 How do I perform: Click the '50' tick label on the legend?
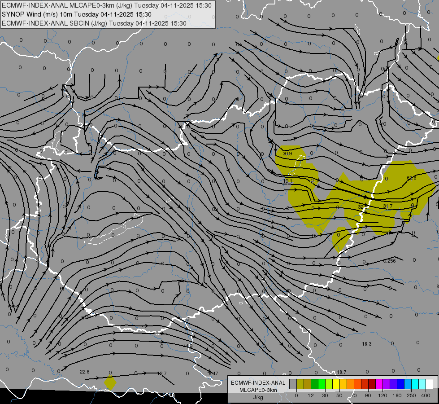click(339, 395)
